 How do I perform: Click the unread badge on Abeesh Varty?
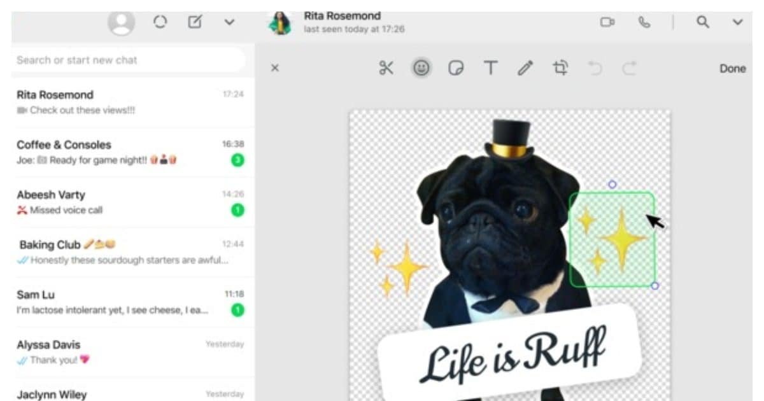pos(237,209)
